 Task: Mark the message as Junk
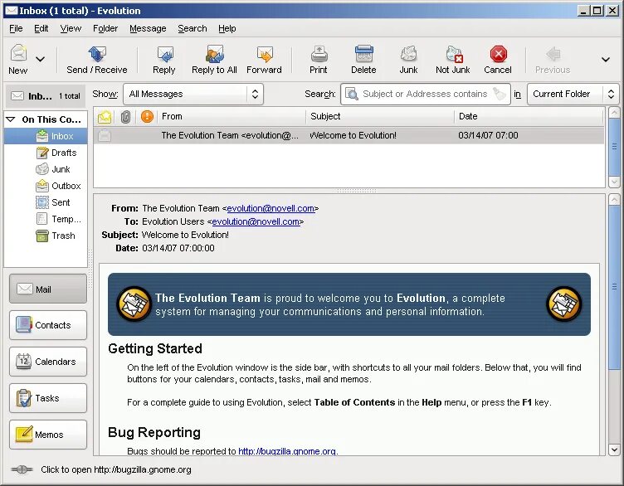pos(408,60)
